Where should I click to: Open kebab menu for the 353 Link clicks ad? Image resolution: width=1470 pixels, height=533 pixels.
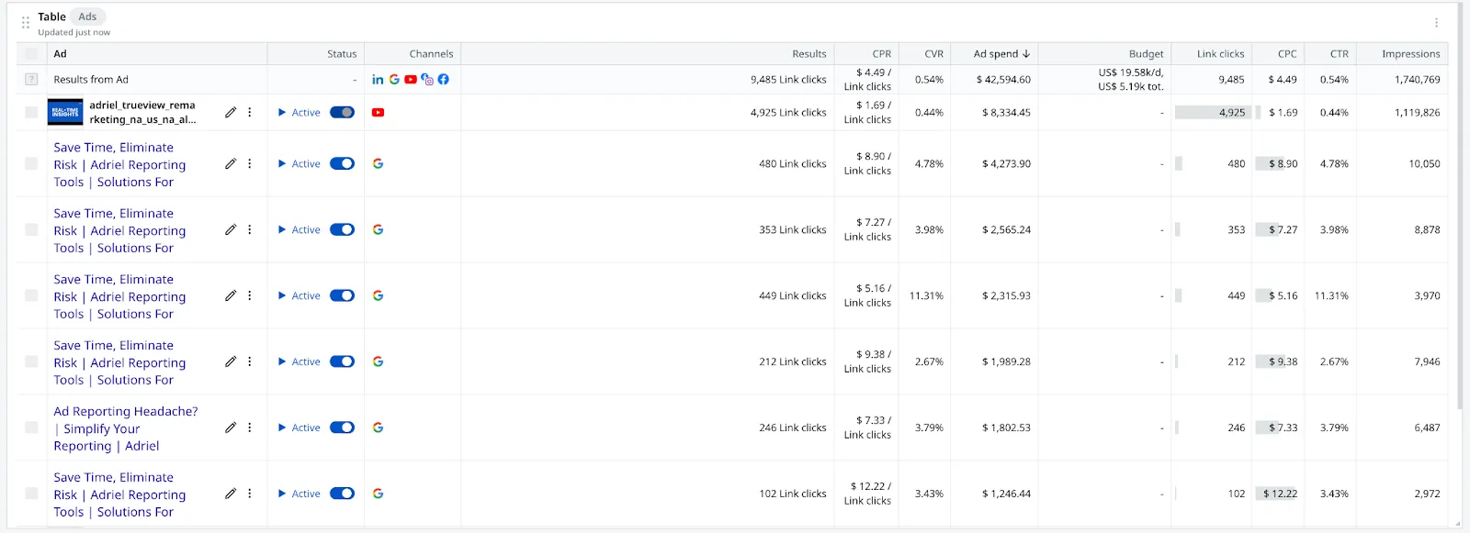point(249,230)
